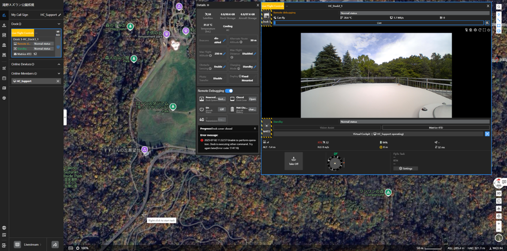
Task: Click the Livestream button in bottom bar
Action: coord(34,244)
